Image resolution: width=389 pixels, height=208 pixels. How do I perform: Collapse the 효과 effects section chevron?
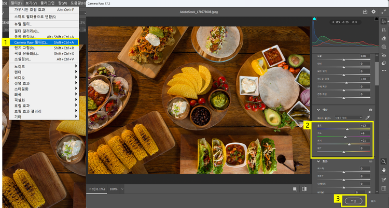(x=318, y=161)
